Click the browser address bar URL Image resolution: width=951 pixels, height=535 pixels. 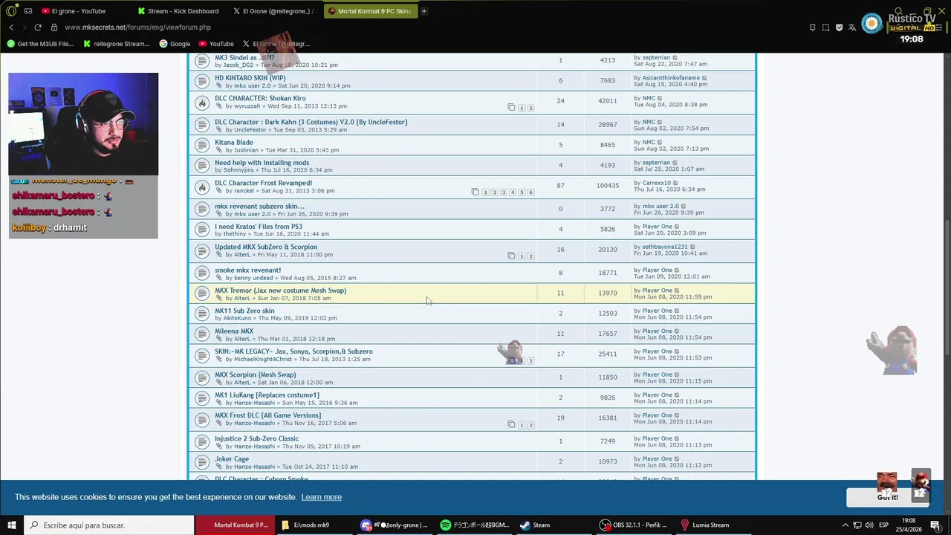click(x=137, y=27)
